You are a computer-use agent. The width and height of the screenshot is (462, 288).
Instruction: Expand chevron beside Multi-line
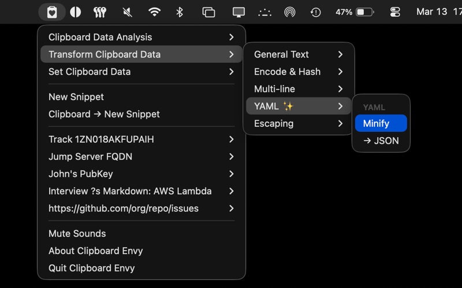(340, 89)
